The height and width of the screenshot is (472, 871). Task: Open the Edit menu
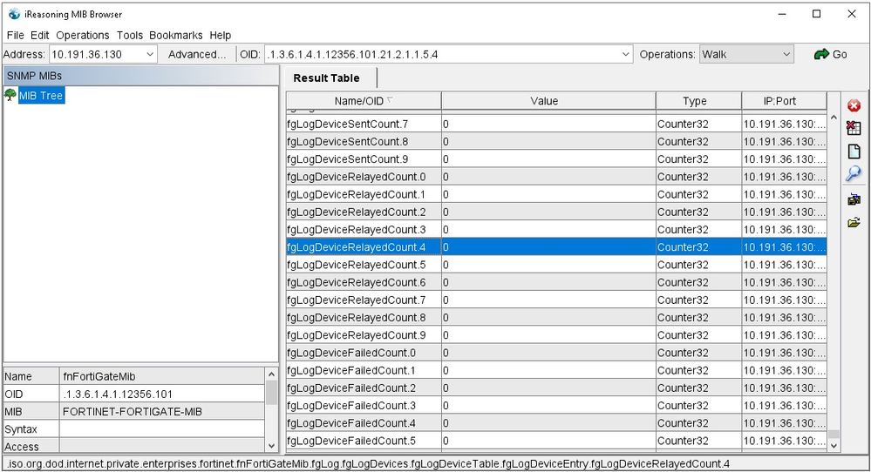click(39, 35)
